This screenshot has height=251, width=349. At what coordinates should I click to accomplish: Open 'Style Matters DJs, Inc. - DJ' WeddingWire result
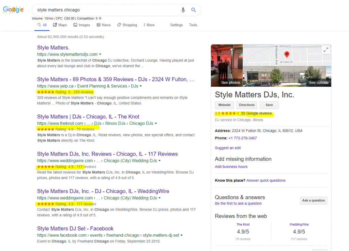click(103, 191)
